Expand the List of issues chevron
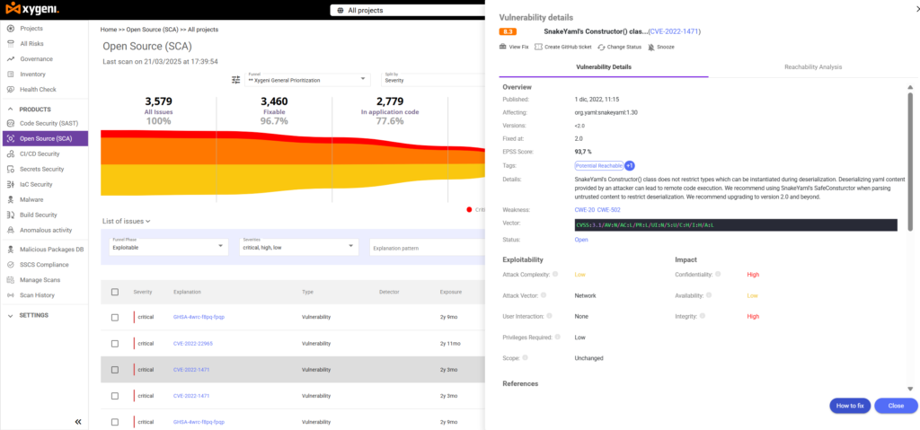Image resolution: width=920 pixels, height=430 pixels. click(148, 221)
